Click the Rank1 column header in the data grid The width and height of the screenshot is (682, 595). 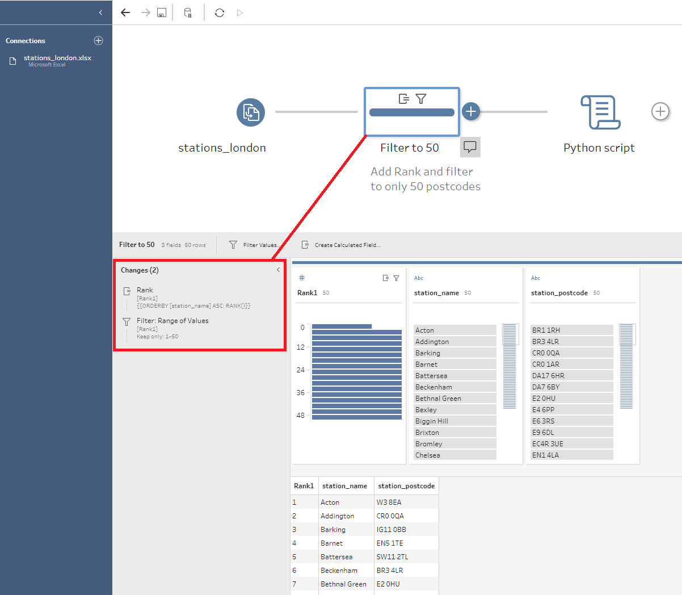[304, 486]
